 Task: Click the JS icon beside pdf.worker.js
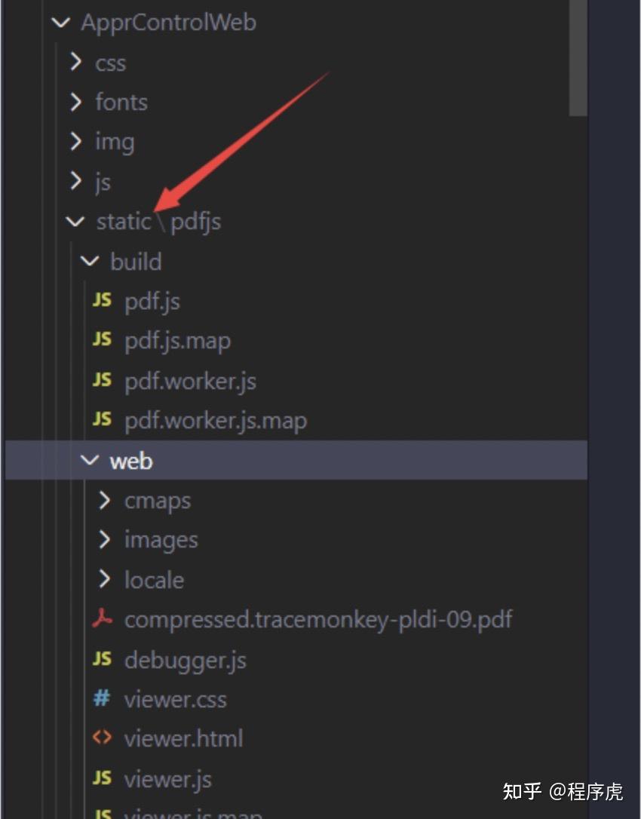point(102,380)
